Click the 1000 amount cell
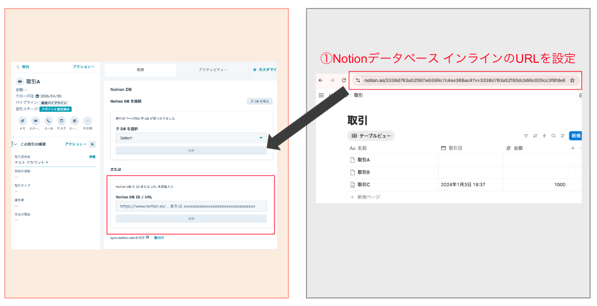 click(x=536, y=185)
